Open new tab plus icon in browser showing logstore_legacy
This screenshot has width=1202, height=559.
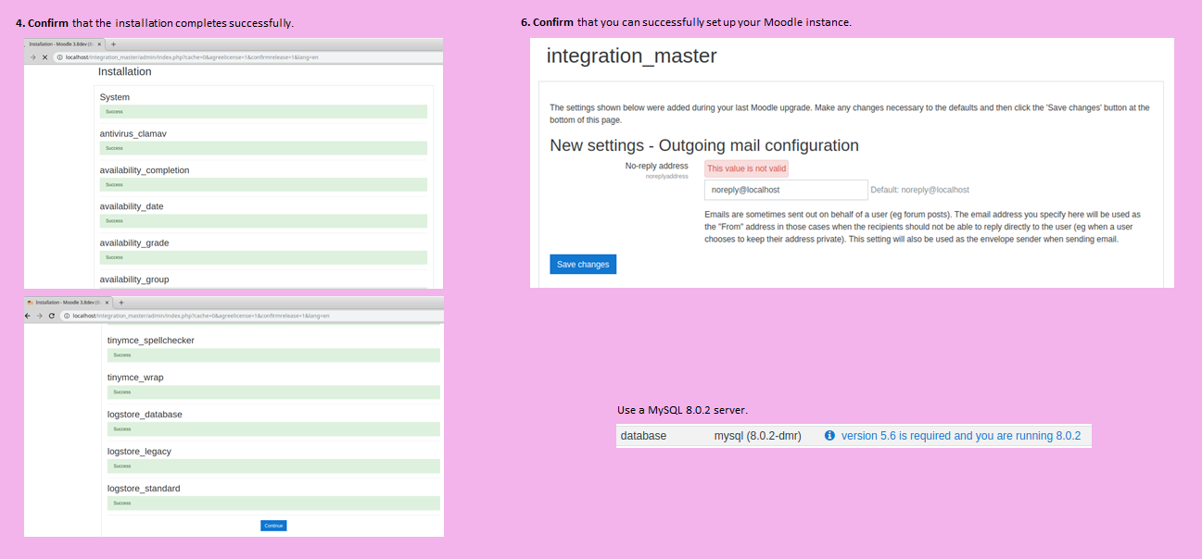120,302
